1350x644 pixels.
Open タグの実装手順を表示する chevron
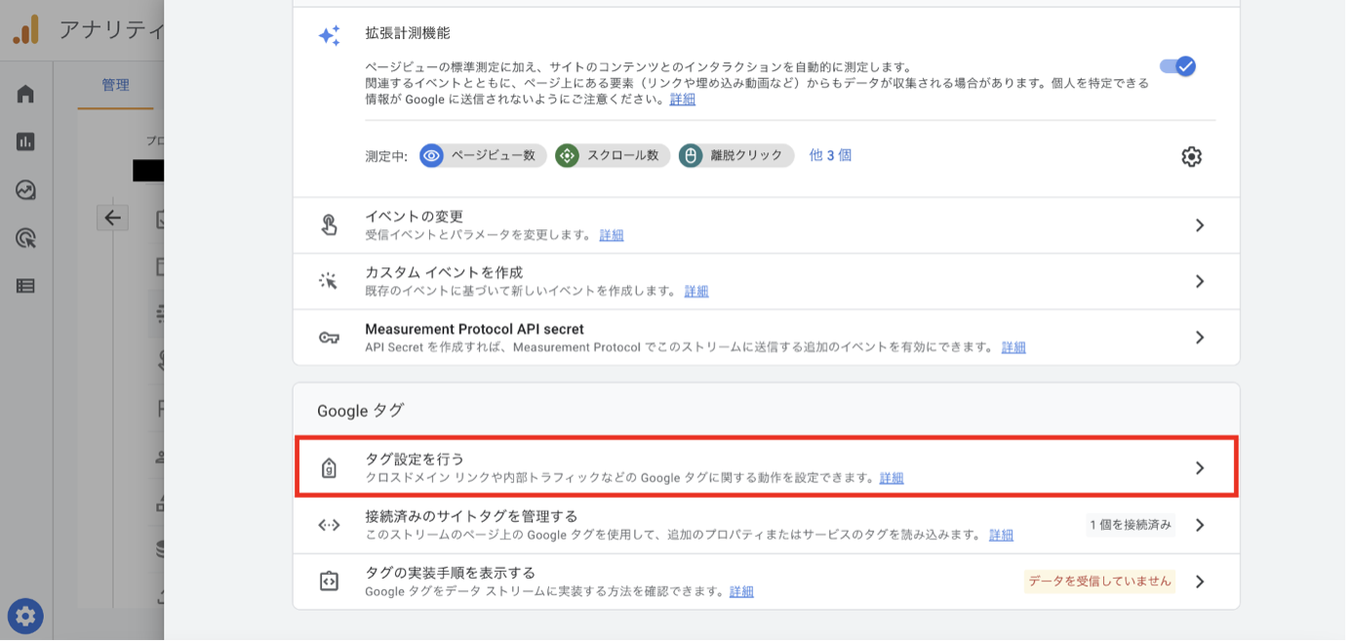click(x=1200, y=582)
